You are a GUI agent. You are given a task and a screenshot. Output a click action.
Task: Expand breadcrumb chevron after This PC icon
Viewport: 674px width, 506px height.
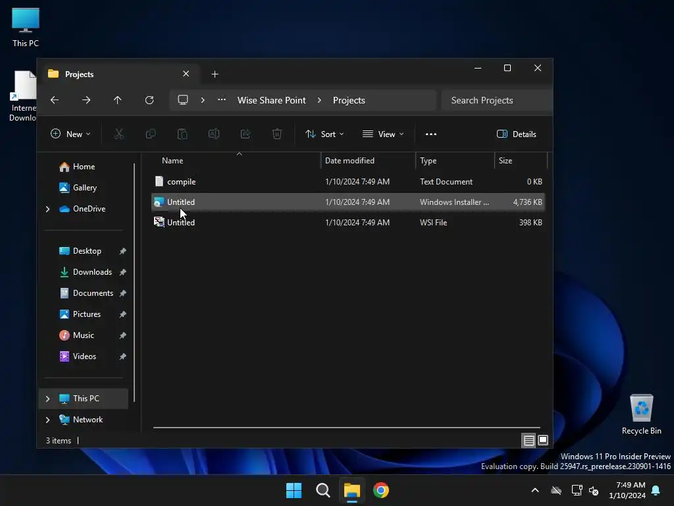203,100
